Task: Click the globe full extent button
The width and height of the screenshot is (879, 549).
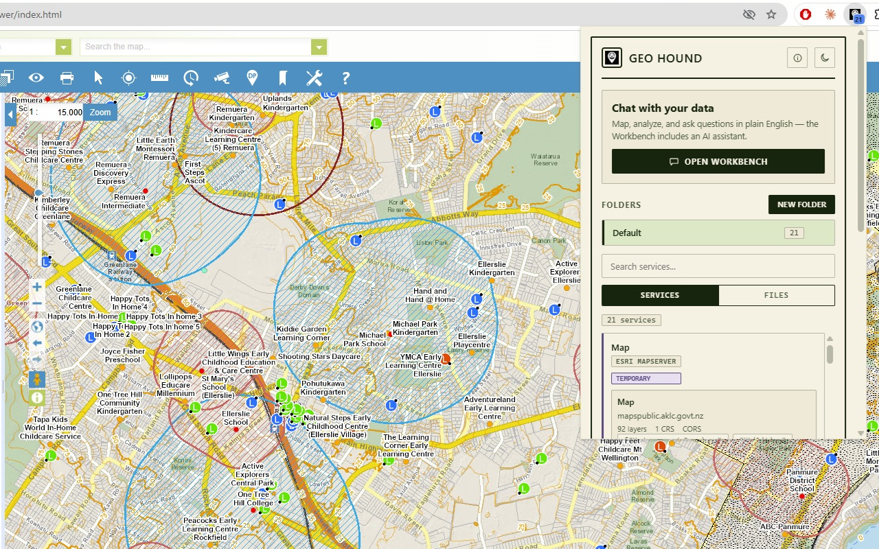Action: click(x=37, y=327)
